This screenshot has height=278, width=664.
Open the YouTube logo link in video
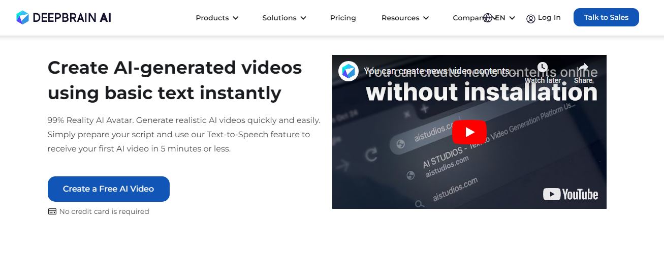[x=571, y=194]
